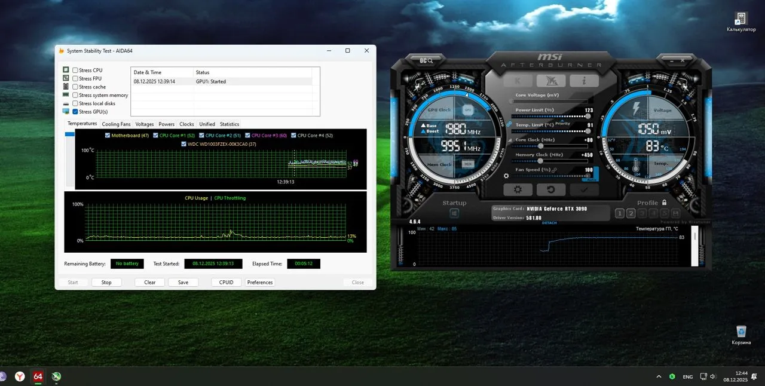The width and height of the screenshot is (765, 386).
Task: Open the voltage-frequency curve editor icon beside Core Clock
Action: (x=509, y=140)
